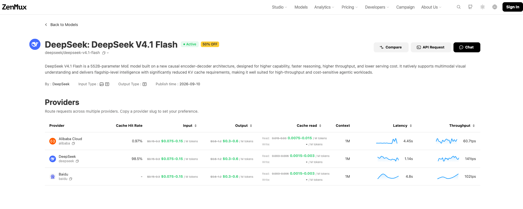The image size is (523, 209).
Task: Select the Alibaba Cloud provider name
Action: (x=70, y=139)
